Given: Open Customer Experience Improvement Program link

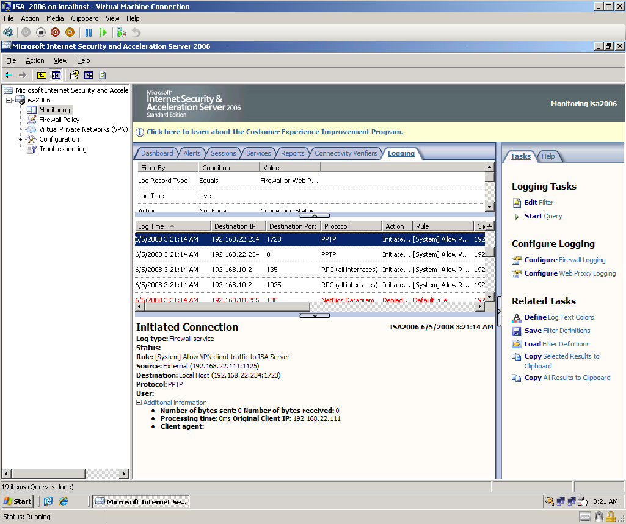Looking at the screenshot, I should pyautogui.click(x=275, y=132).
